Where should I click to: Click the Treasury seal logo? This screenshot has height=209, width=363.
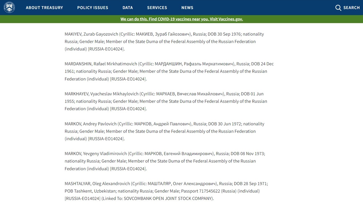pyautogui.click(x=9, y=7)
